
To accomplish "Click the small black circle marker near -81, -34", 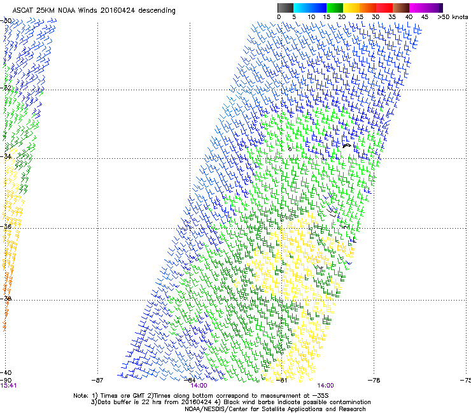I will (290, 149).
